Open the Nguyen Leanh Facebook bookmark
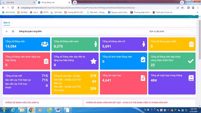The image size is (201, 113). [x=118, y=12]
